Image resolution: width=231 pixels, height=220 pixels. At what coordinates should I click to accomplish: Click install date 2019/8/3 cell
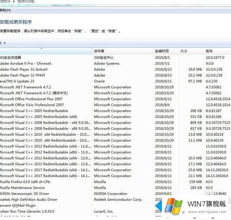tap(162, 58)
